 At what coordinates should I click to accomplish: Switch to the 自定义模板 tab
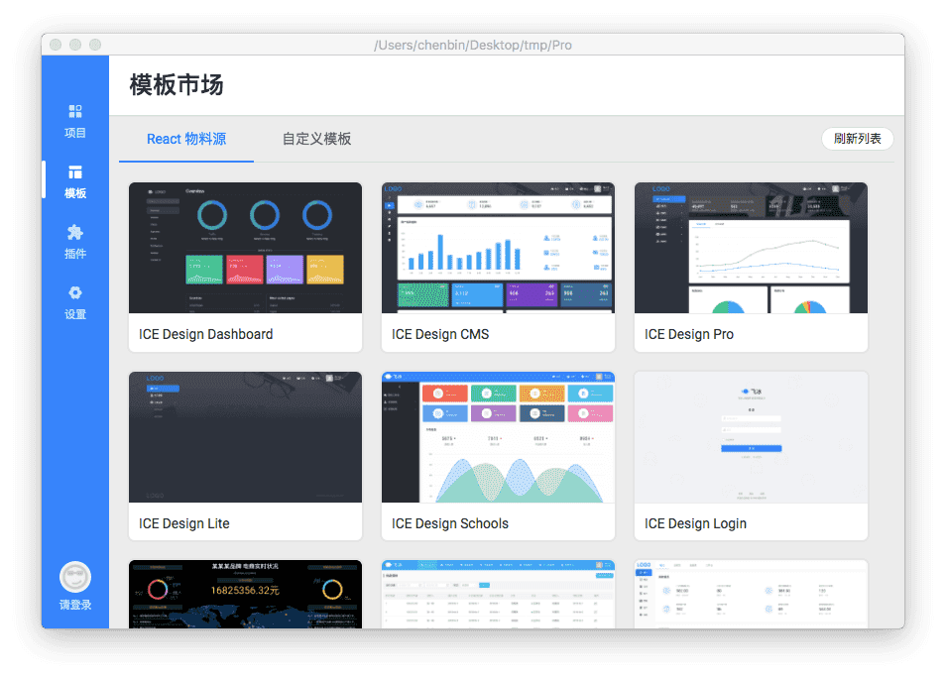pos(316,140)
